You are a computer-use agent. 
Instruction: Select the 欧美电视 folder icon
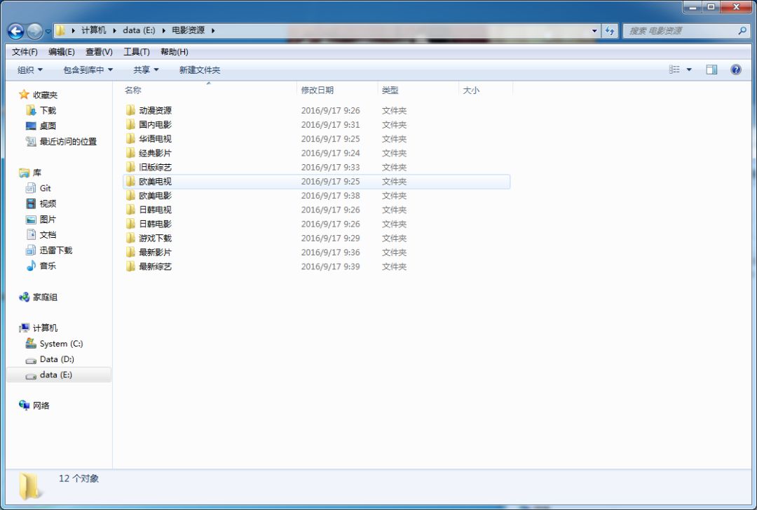click(130, 181)
